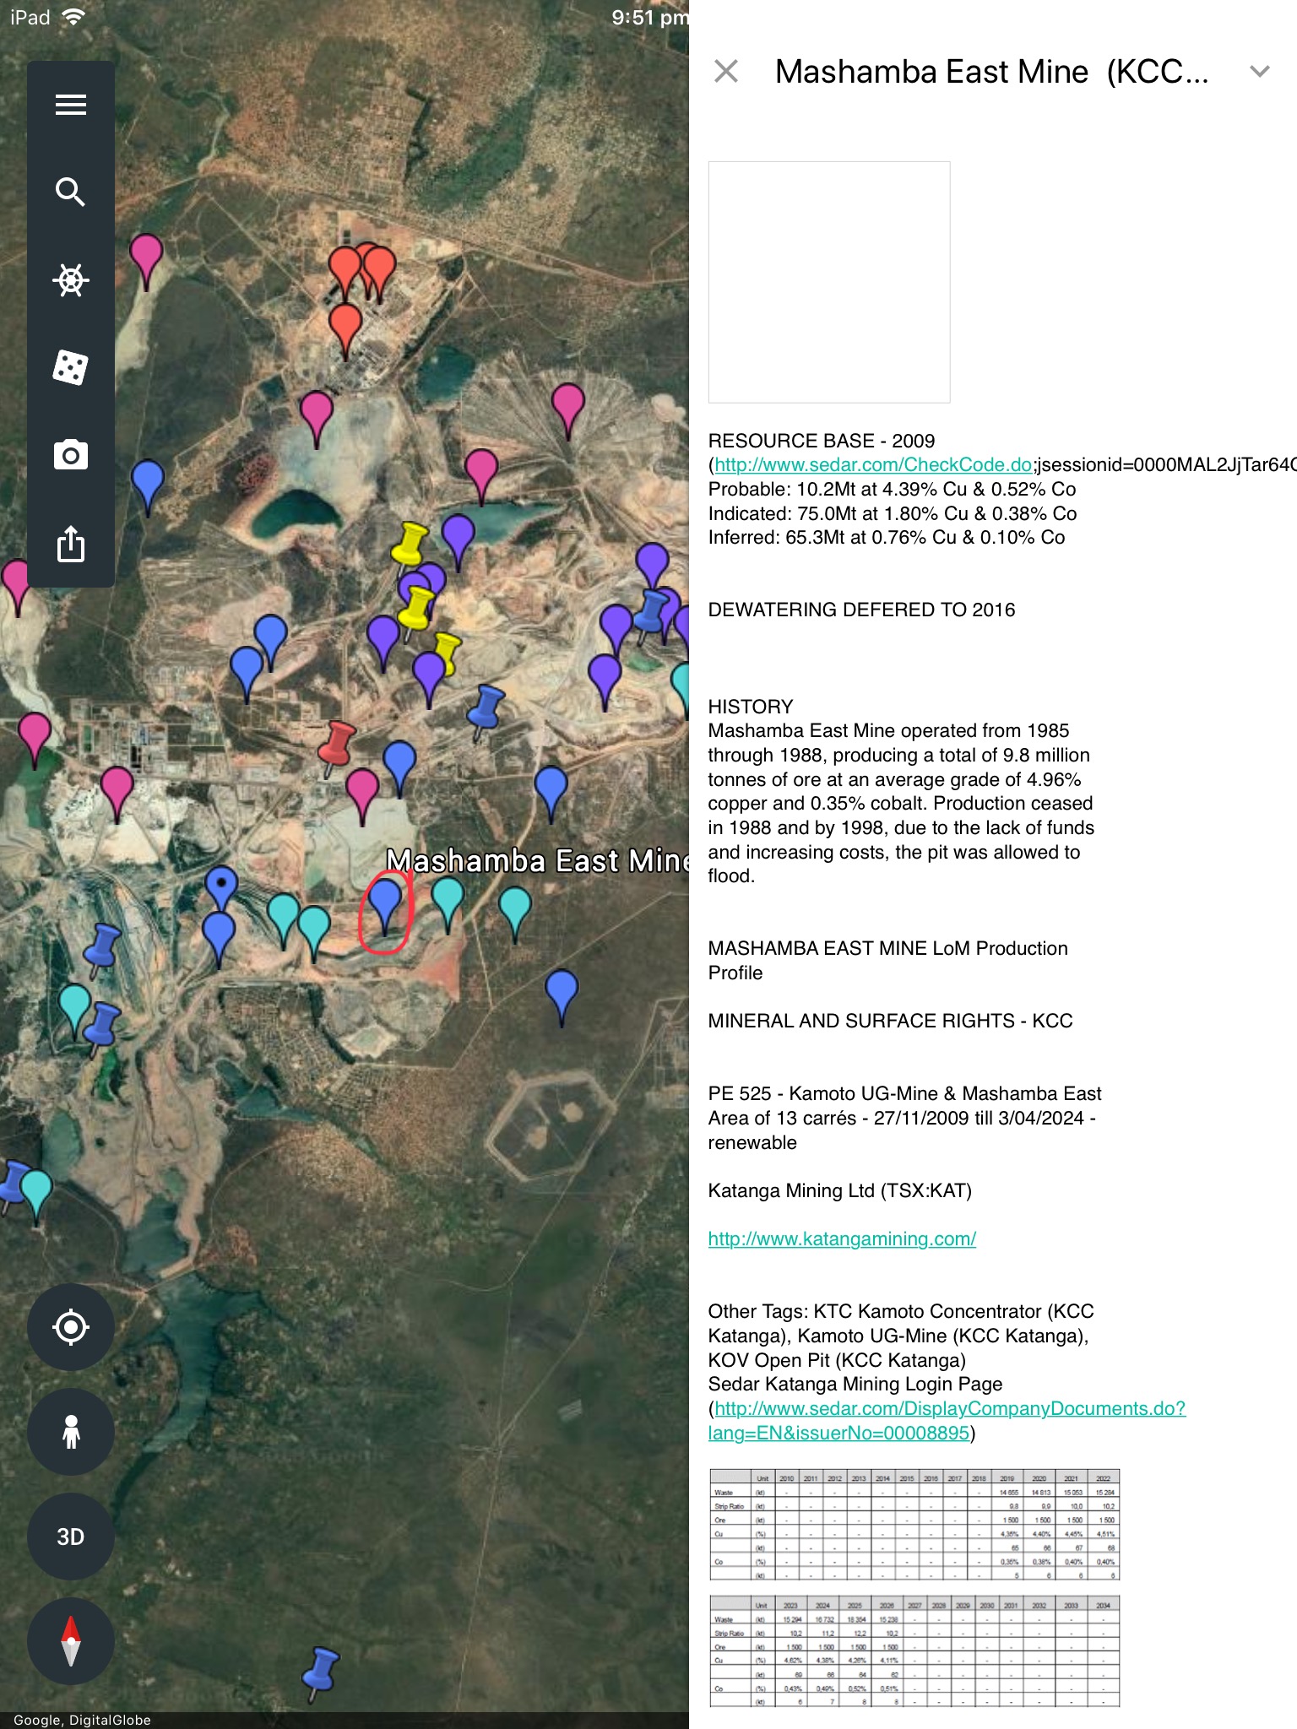Open the hamburger menu
The width and height of the screenshot is (1297, 1729).
pos(71,105)
